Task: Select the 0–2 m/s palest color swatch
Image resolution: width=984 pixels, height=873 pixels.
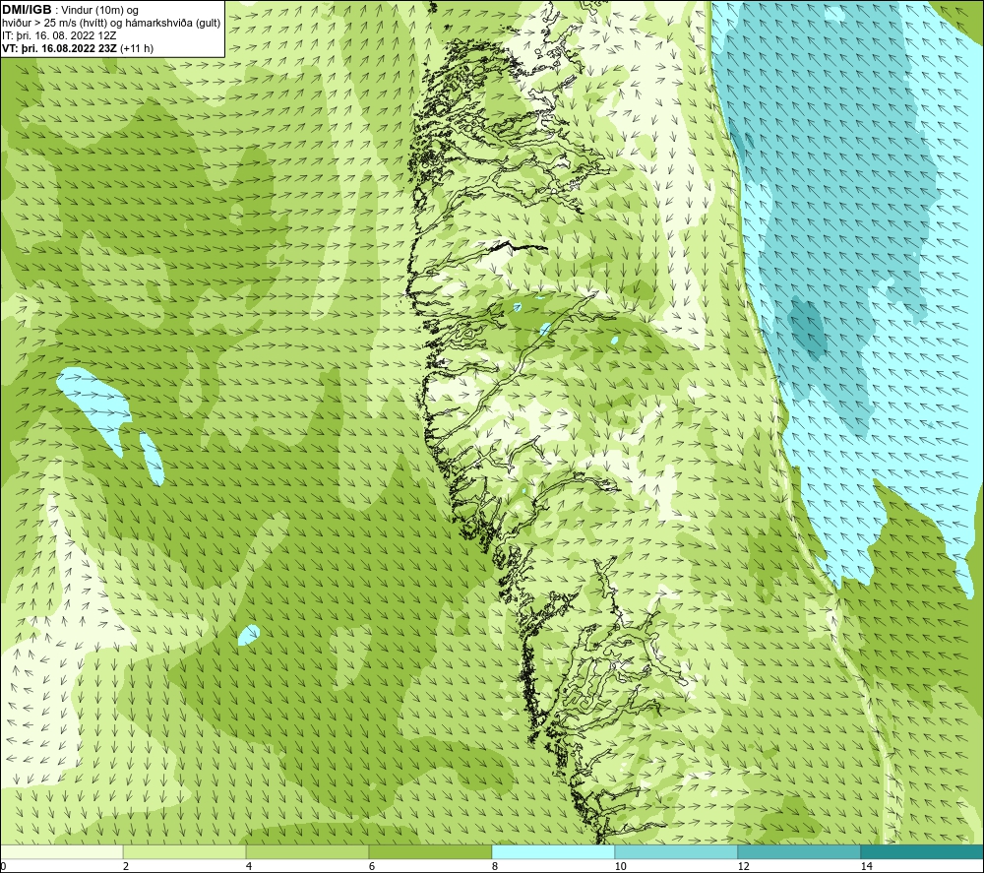Action: [x=61, y=851]
